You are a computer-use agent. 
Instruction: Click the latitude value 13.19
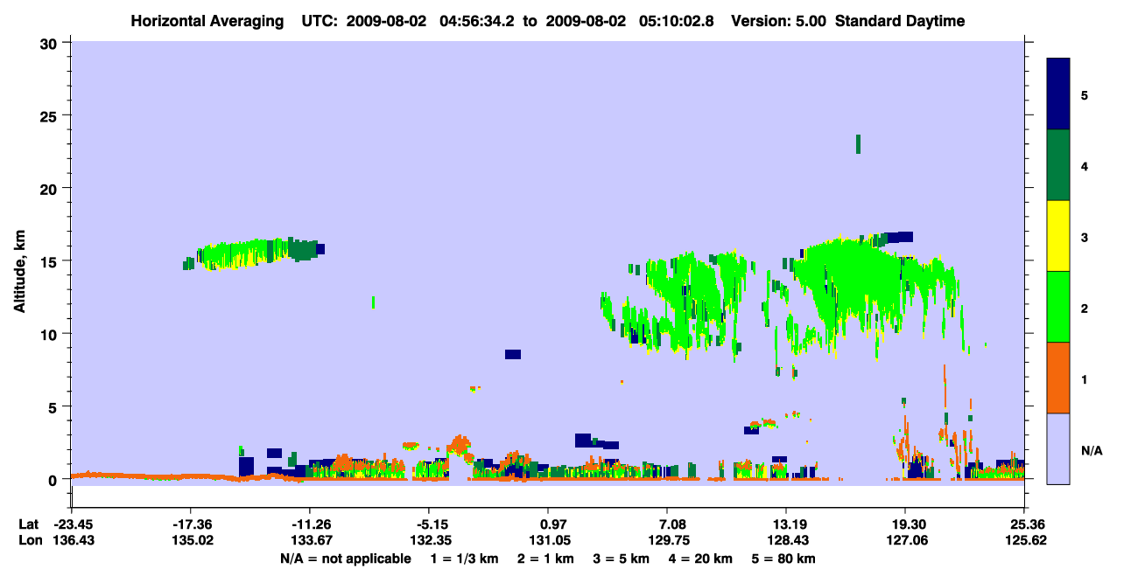tap(786, 524)
